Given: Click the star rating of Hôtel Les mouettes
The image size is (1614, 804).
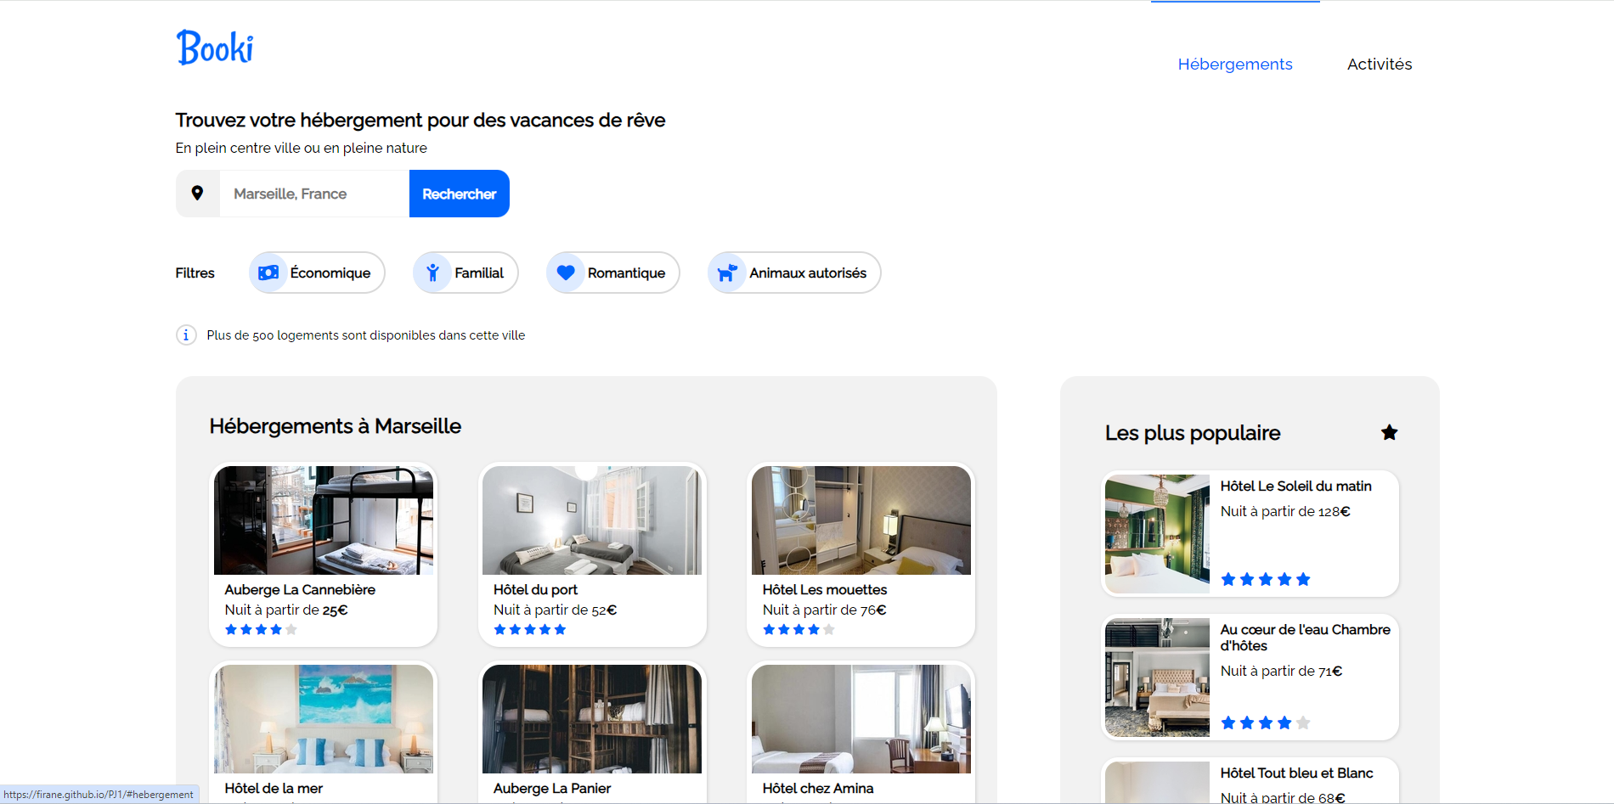Looking at the screenshot, I should 799,630.
